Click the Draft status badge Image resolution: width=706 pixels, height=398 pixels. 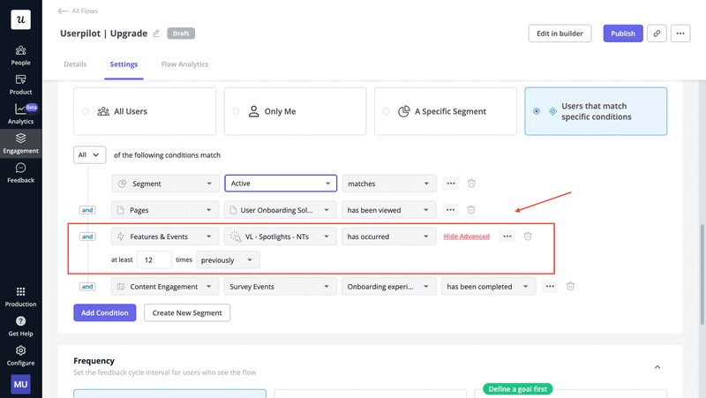pos(181,34)
